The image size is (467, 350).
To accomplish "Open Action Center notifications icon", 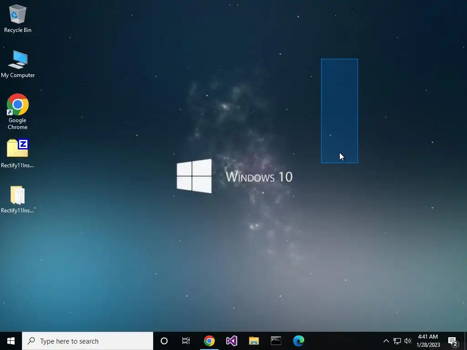I will click(453, 341).
